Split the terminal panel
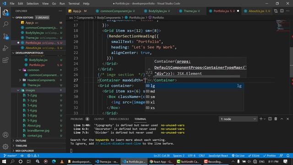Viewport: 293px width, 165px height. [x=270, y=119]
